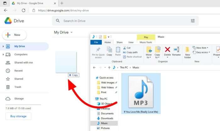Click the Explorer back arrow

coord(94,67)
